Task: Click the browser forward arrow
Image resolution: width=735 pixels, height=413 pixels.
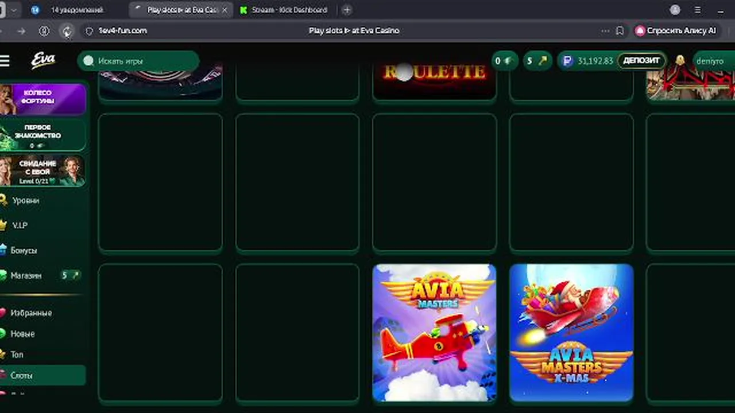Action: coord(21,31)
